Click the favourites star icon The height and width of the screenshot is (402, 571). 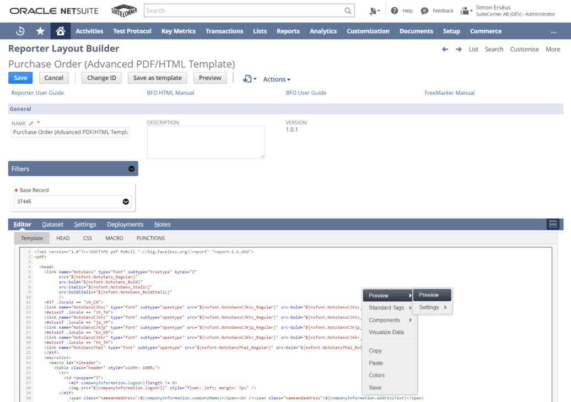(x=40, y=31)
